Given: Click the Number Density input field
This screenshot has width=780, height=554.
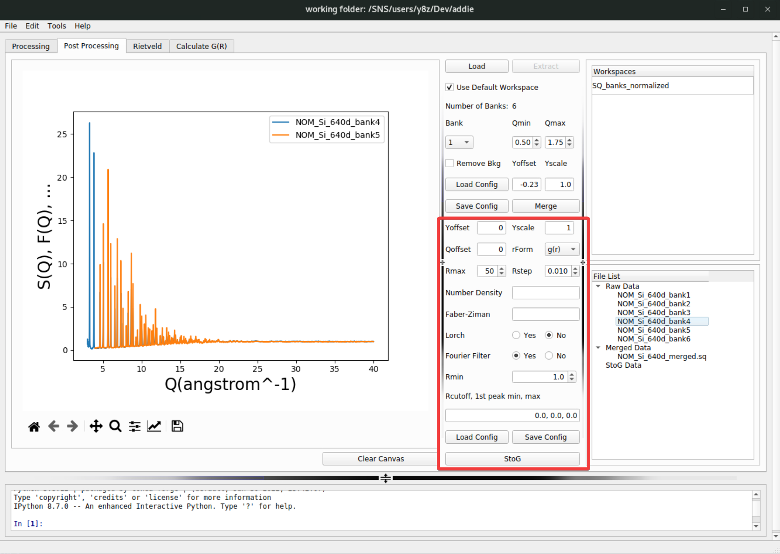Looking at the screenshot, I should 545,293.
